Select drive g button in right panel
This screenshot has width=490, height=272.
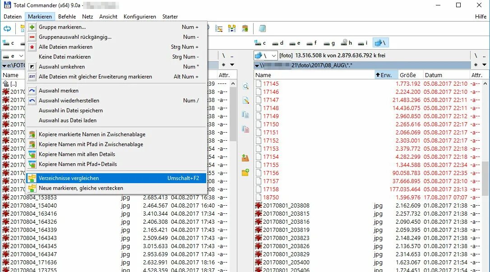(x=329, y=43)
